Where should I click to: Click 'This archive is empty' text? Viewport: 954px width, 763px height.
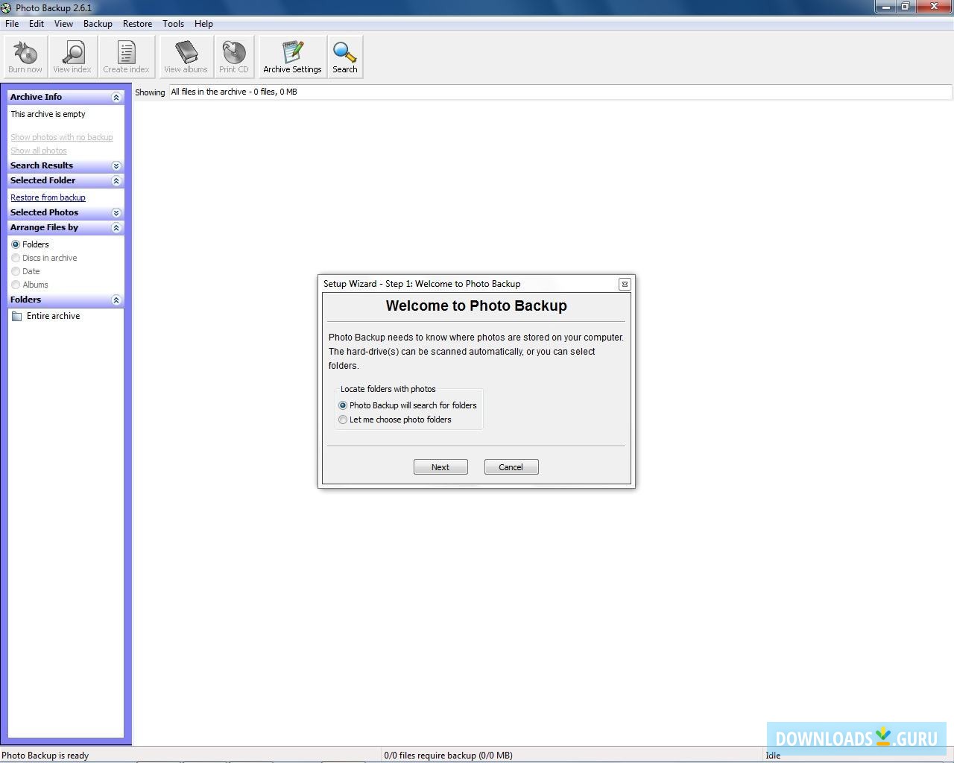click(x=48, y=114)
